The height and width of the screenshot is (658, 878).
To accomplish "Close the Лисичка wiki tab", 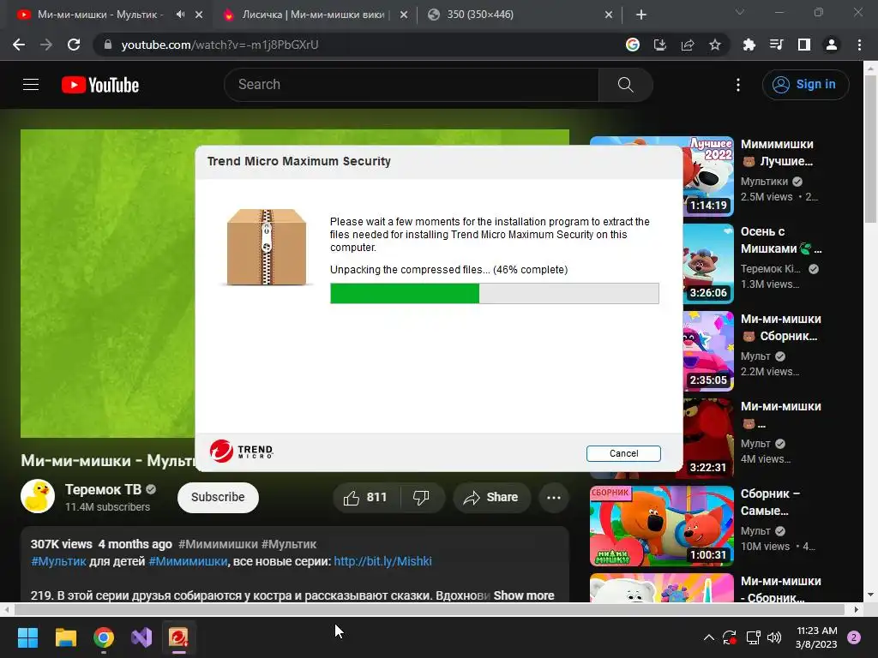I will [404, 15].
